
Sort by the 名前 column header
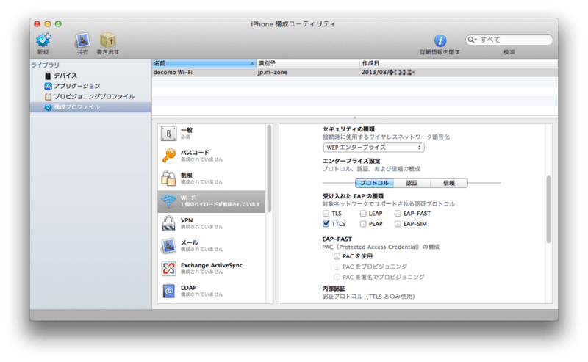(204, 63)
